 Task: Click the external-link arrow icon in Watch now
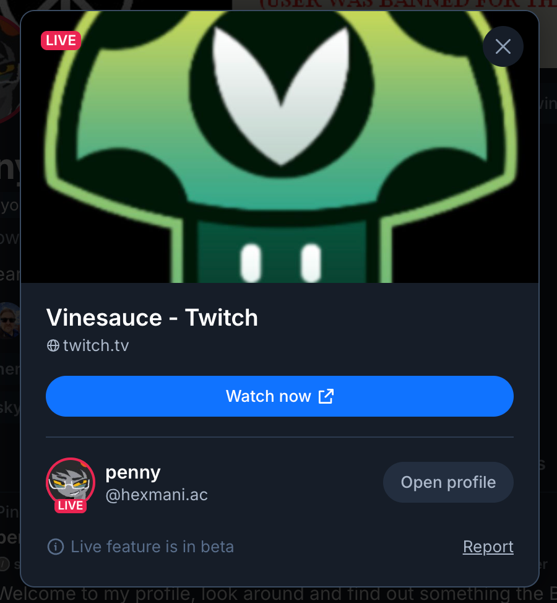tap(326, 396)
